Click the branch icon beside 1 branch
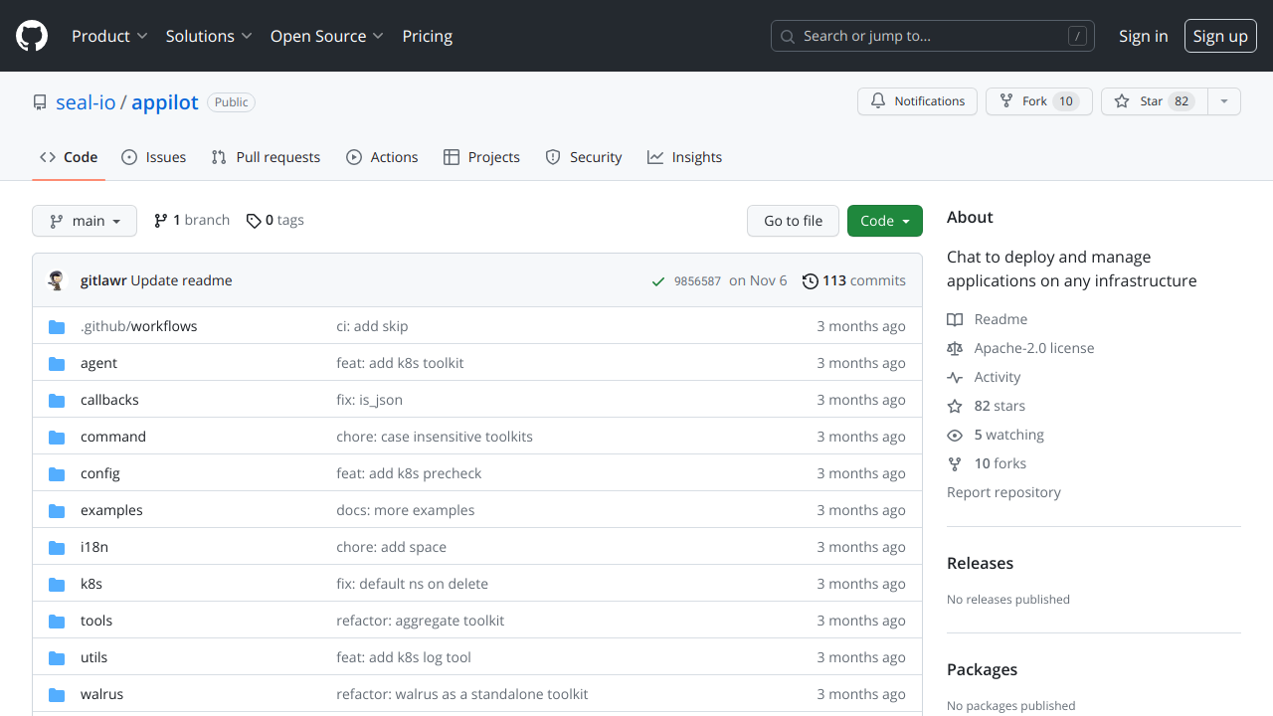The width and height of the screenshot is (1273, 716). click(161, 220)
